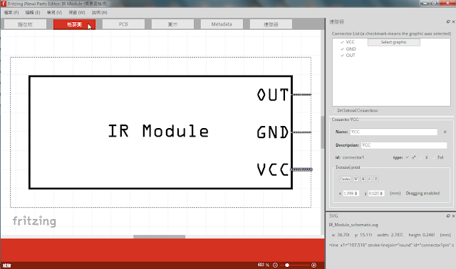
Task: Click the GND pin label
Action: click(x=272, y=132)
